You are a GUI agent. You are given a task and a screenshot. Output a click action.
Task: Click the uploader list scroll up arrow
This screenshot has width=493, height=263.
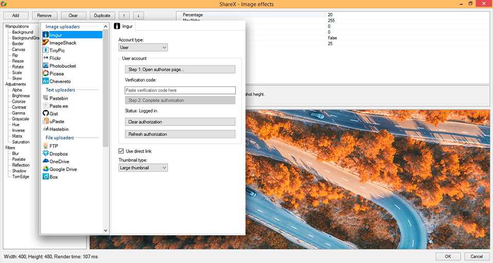106,26
